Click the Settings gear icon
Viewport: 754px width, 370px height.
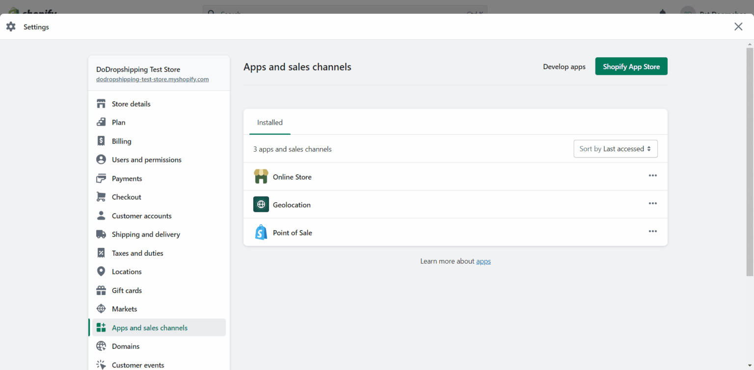[11, 26]
